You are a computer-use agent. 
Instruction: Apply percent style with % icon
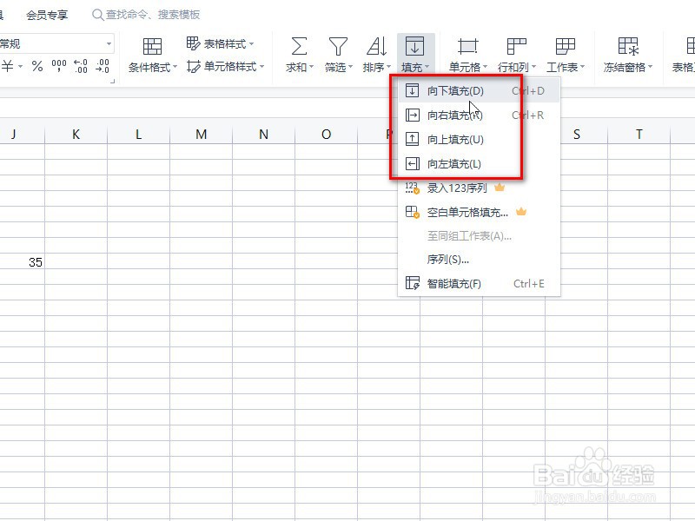click(x=37, y=67)
